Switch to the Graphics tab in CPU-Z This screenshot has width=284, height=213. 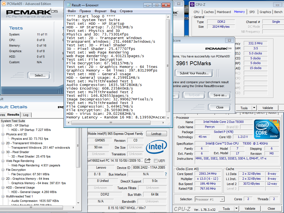click(265, 12)
